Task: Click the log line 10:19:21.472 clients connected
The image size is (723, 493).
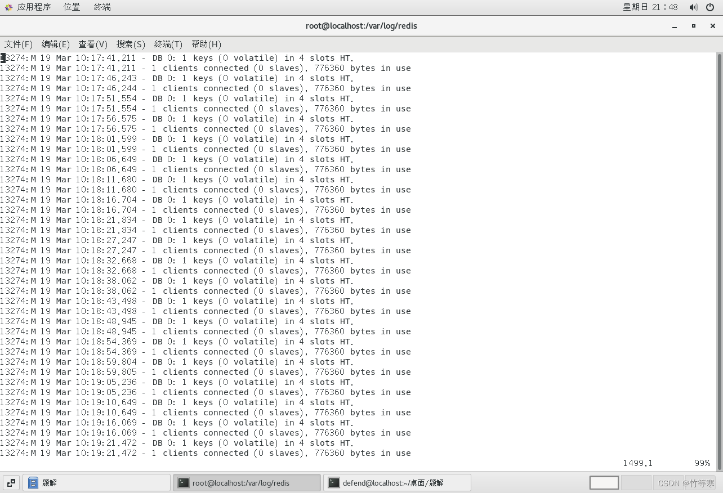Action: tap(206, 453)
